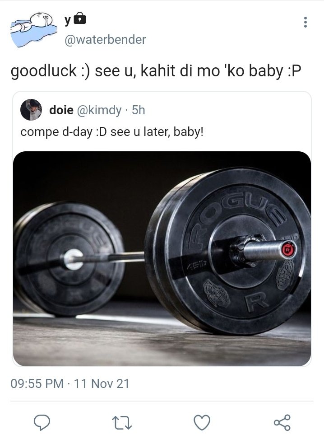The height and width of the screenshot is (444, 324).
Task: Tap the 5h timestamp on quoted tweet
Action: [x=139, y=110]
